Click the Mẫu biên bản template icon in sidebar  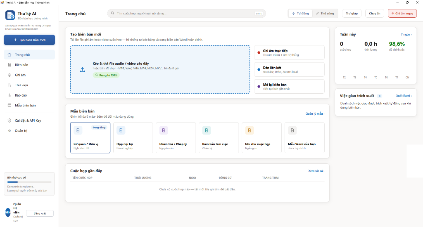pos(10,105)
